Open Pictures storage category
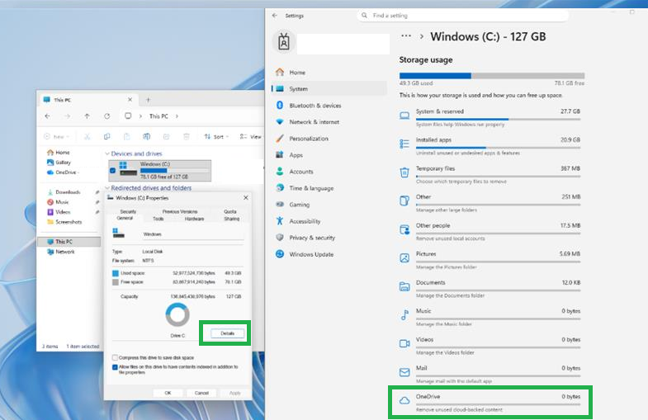This screenshot has width=648, height=420. [x=490, y=260]
